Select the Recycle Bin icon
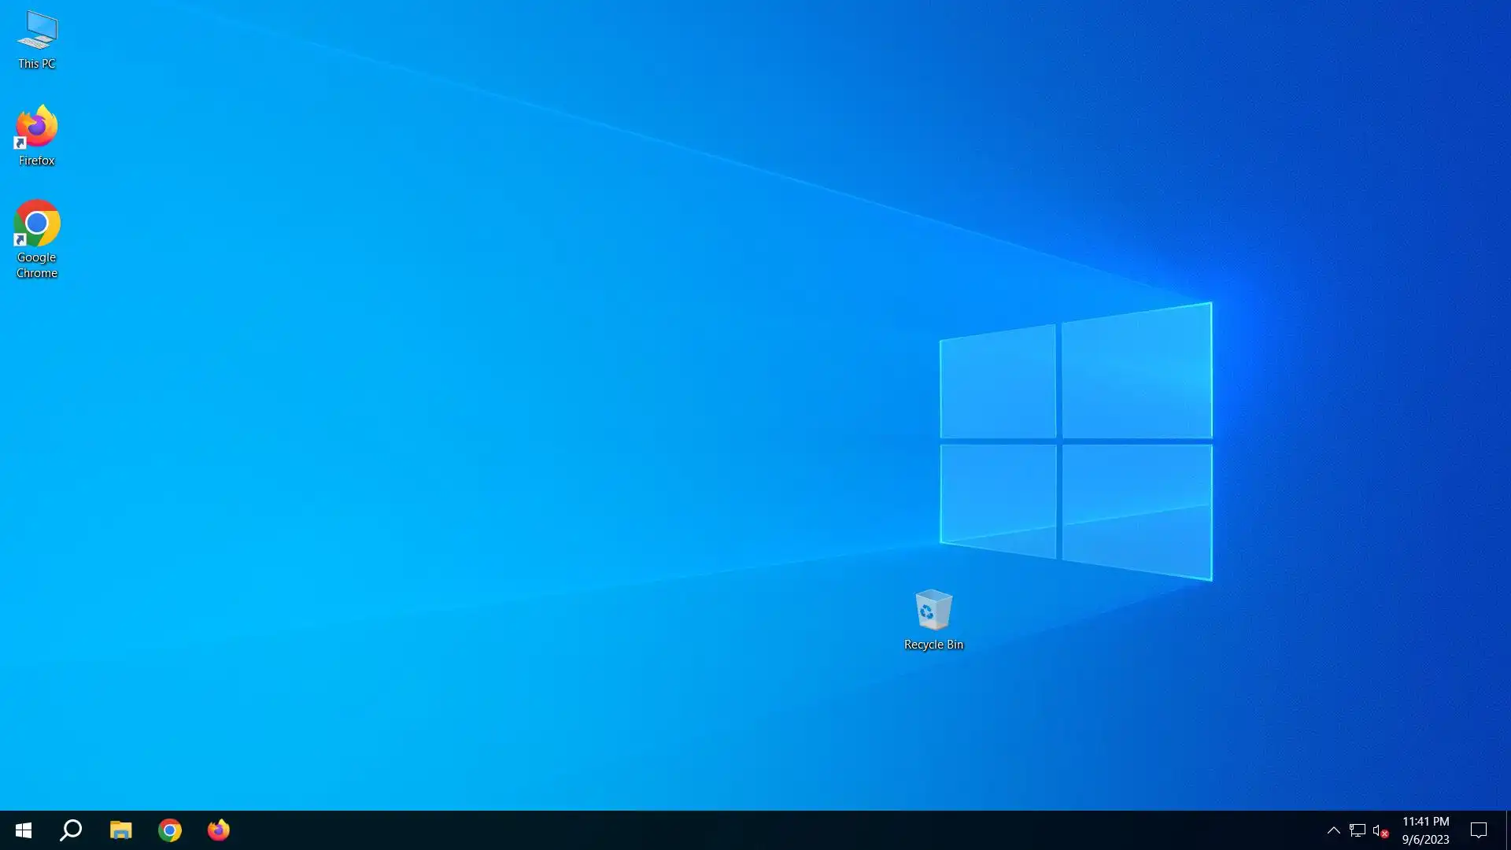The width and height of the screenshot is (1511, 850). (x=933, y=610)
